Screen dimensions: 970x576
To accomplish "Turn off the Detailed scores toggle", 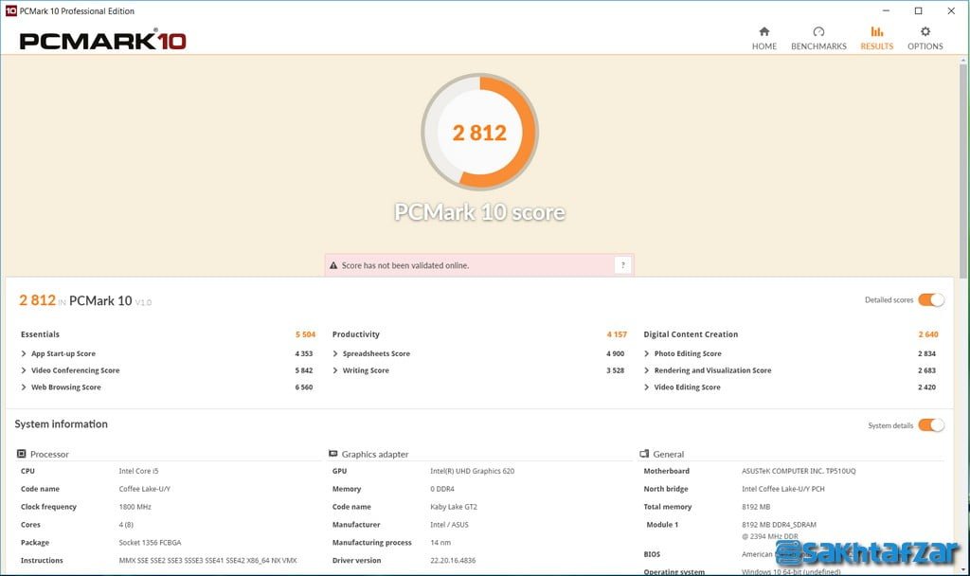I will pos(931,299).
